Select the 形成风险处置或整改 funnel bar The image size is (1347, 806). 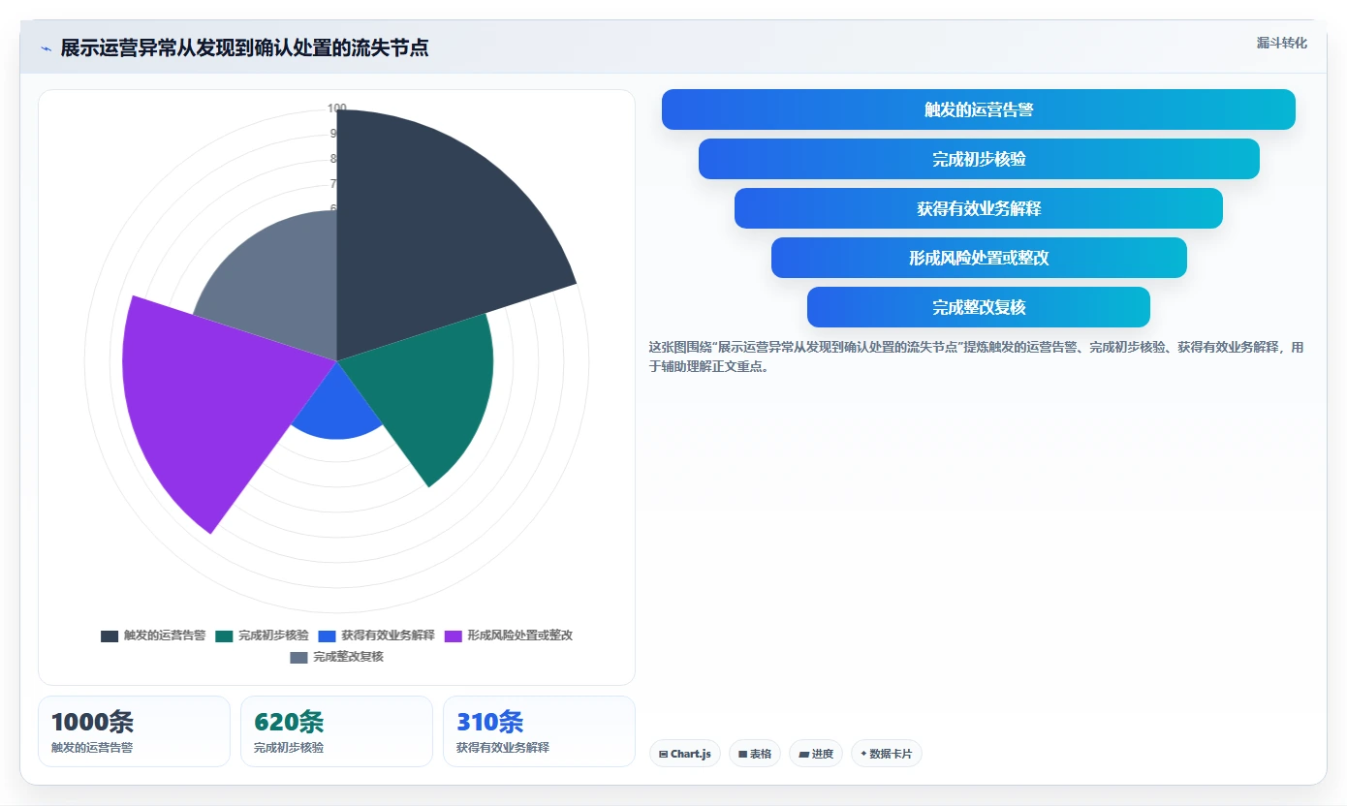click(979, 258)
